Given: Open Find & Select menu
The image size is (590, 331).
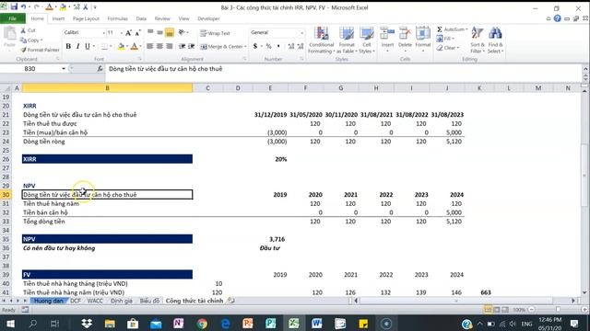Looking at the screenshot, I should tap(495, 40).
